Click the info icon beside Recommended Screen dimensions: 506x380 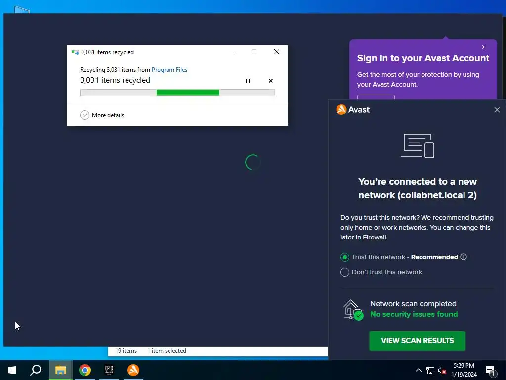464,257
